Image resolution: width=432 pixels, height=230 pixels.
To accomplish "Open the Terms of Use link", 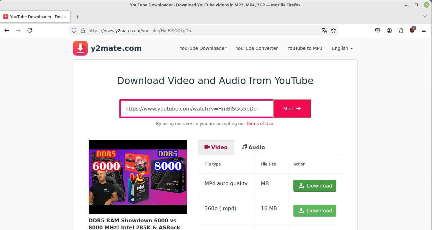I will tap(260, 123).
